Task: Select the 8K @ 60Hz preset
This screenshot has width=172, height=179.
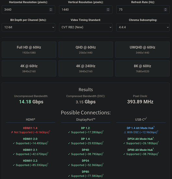Action: 142,68
